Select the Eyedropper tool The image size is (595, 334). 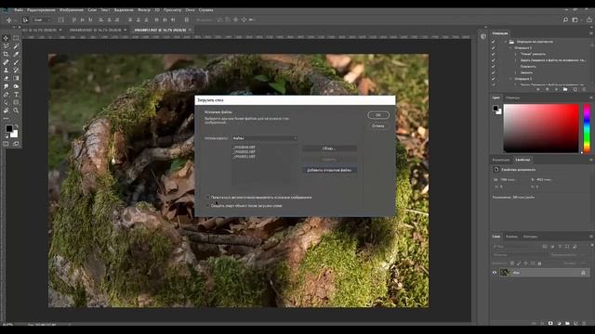tap(16, 54)
